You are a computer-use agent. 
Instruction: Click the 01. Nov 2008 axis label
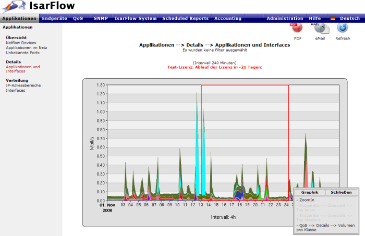pyautogui.click(x=107, y=208)
